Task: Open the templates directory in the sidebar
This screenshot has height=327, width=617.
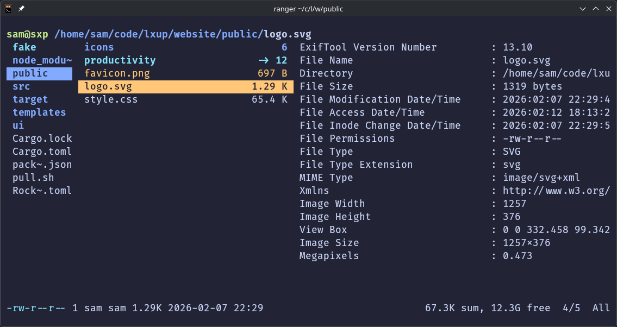Action: (39, 112)
